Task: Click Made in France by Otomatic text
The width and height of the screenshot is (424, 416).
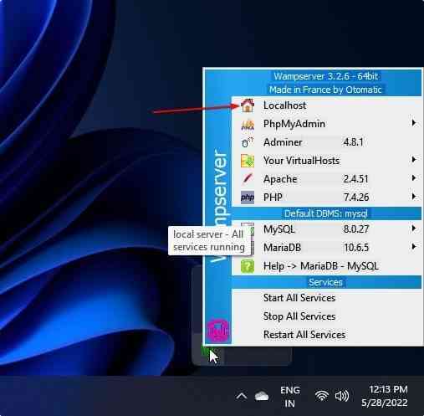Action: point(325,90)
